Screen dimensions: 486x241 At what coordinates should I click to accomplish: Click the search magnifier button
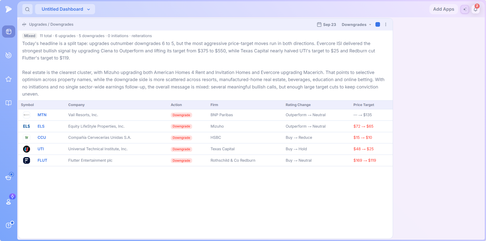[27, 9]
